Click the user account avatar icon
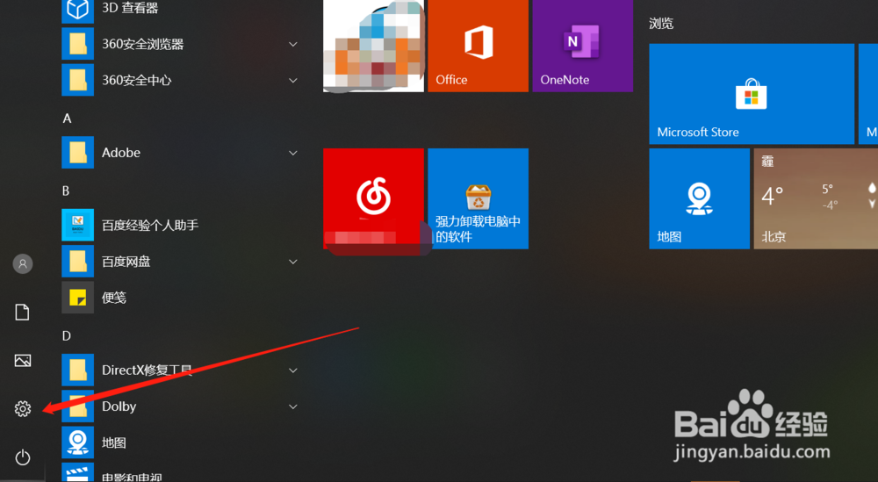This screenshot has width=878, height=482. click(23, 263)
